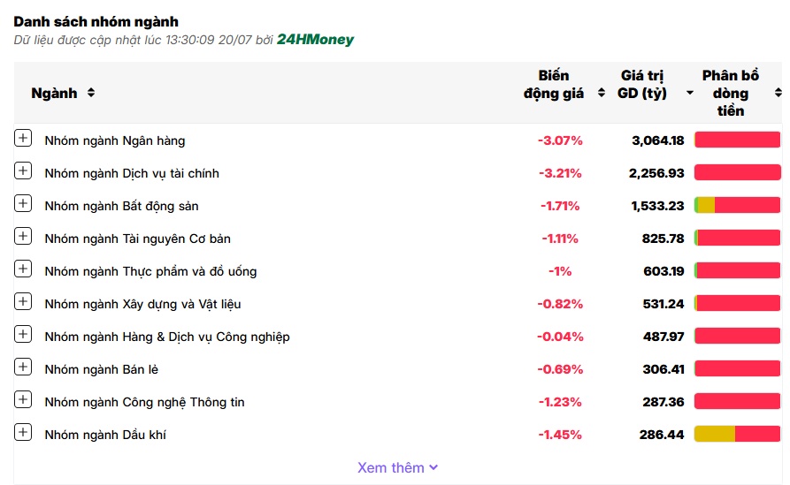Click plus icon beside Hàng & Dịch vụ Công nghiệp
This screenshot has width=790, height=485.
[23, 334]
